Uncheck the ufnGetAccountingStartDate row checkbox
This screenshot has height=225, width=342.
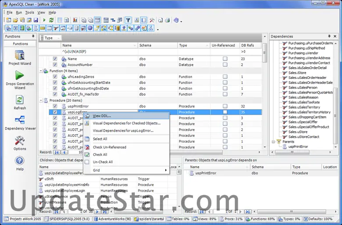coord(55,82)
